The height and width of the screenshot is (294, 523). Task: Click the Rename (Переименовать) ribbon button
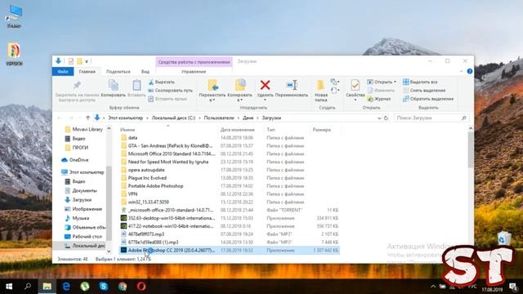coord(292,88)
